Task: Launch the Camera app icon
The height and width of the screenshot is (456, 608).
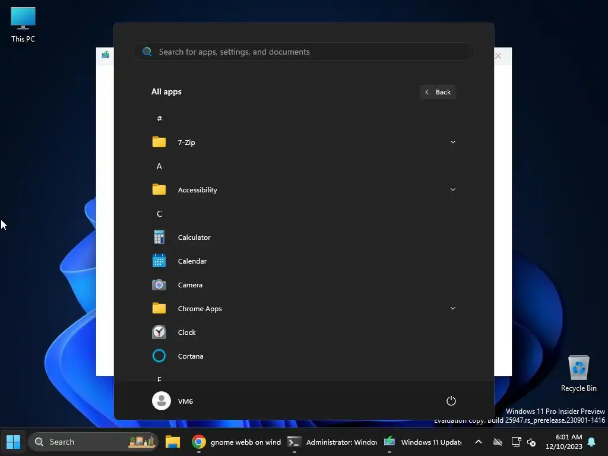Action: (159, 284)
